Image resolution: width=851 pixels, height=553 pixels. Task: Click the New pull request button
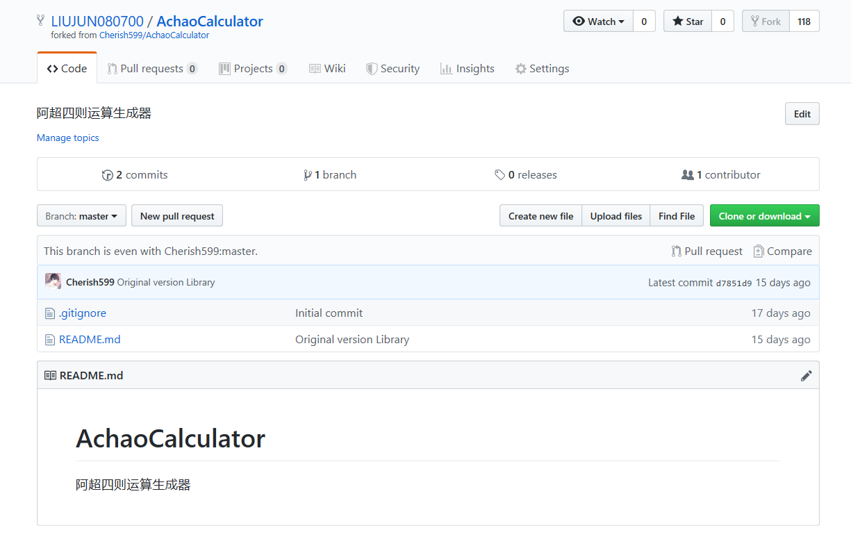coord(177,216)
